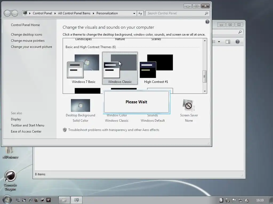The height and width of the screenshot is (204, 273).
Task: Expand arrow after All Control Panel Items
Action: (94, 13)
